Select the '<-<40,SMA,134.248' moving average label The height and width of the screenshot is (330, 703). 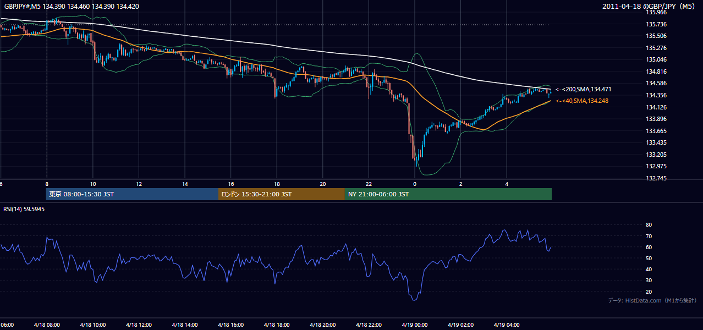click(582, 101)
